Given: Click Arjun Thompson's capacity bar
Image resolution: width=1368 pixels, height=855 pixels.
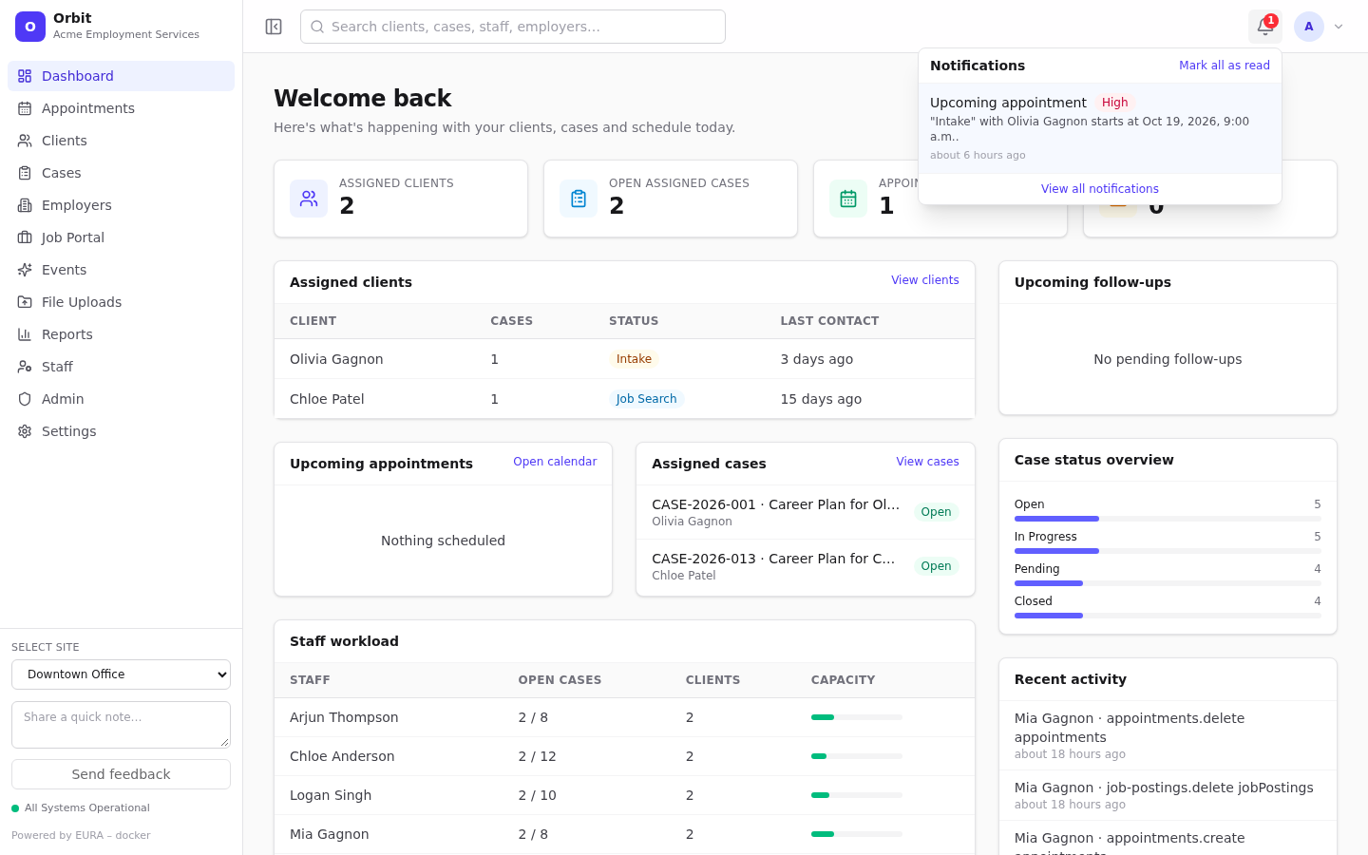Looking at the screenshot, I should (x=857, y=717).
